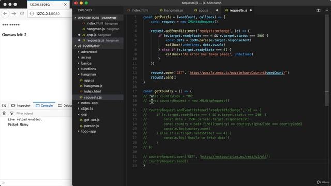This screenshot has width=331, height=186.
Task: Click the console filter funnel icon
Action: click(12, 113)
